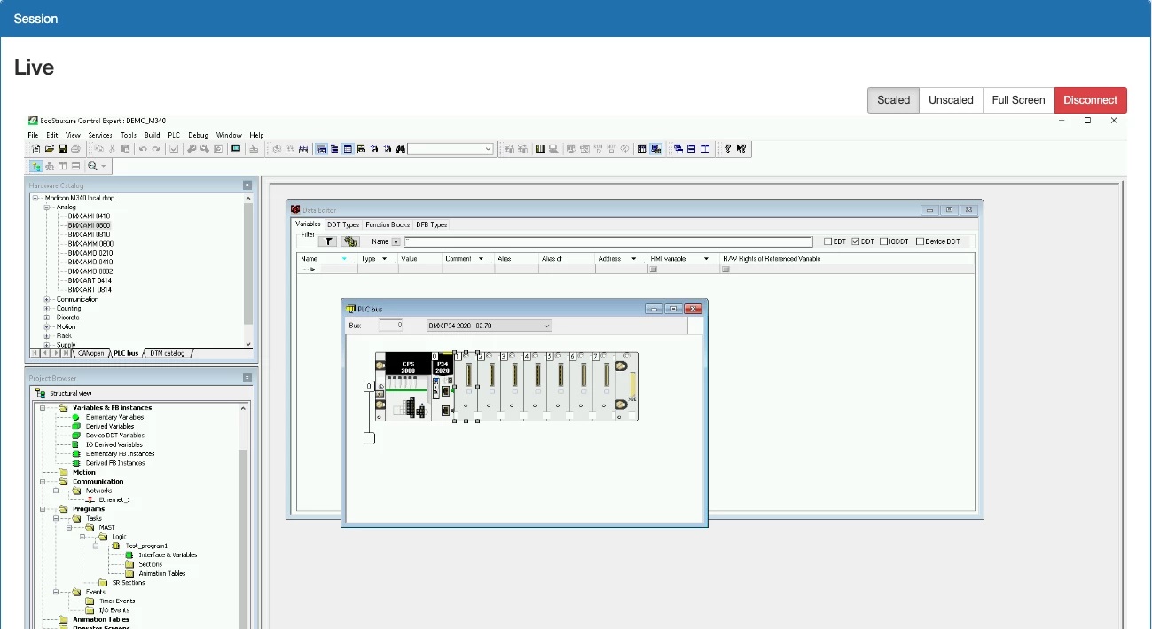Click the Disconnect button
Viewport: 1152px width, 629px height.
click(x=1091, y=100)
